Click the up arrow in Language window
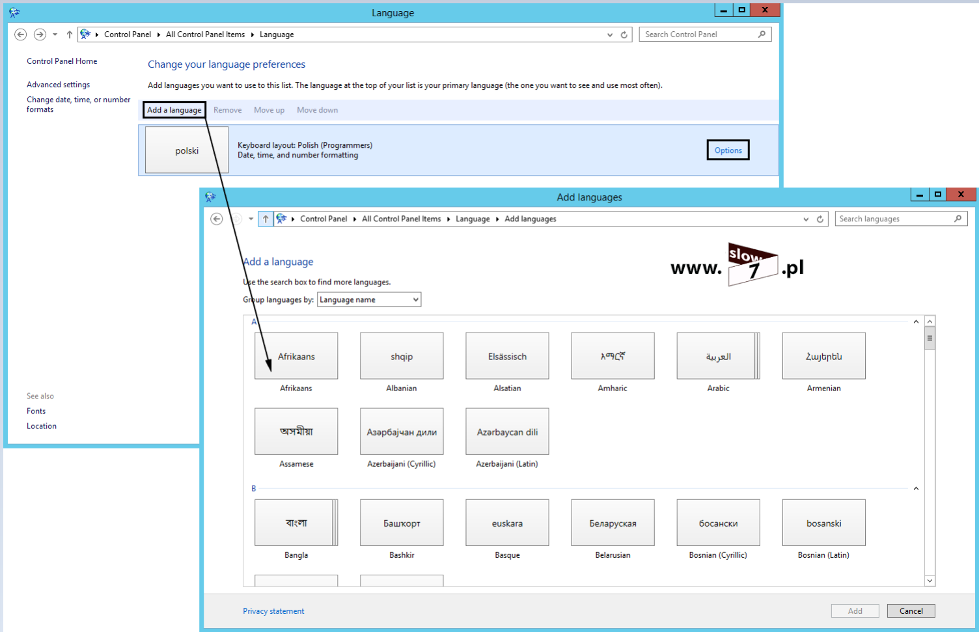The width and height of the screenshot is (979, 632). (70, 34)
